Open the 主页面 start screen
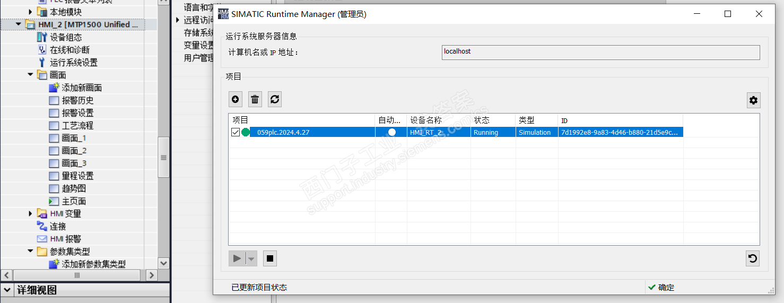 [x=74, y=201]
